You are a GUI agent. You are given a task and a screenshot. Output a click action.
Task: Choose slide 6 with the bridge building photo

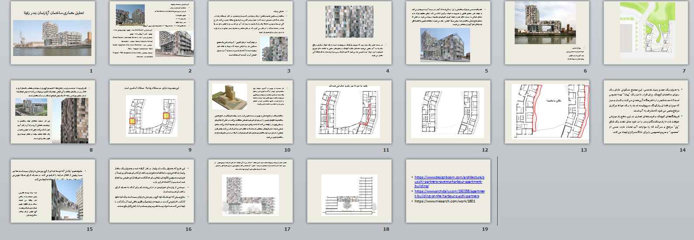pos(547,33)
